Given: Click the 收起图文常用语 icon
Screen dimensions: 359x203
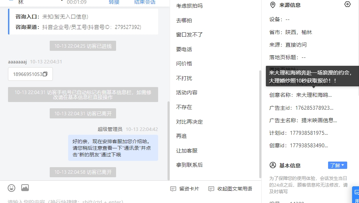Looking at the screenshot, I should pos(211,189).
